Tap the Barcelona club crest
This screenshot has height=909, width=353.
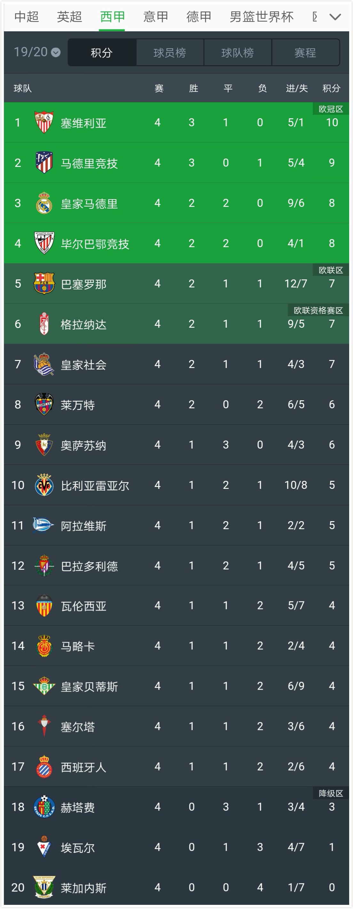click(44, 283)
